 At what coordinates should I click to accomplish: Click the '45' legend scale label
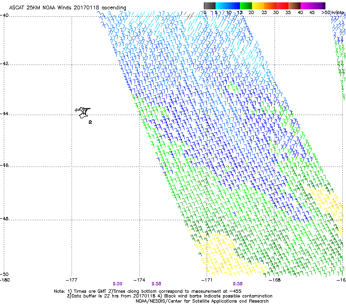click(x=312, y=12)
